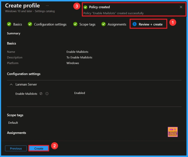
Task: Collapse the Lanman Server section
Action: coord(11,85)
